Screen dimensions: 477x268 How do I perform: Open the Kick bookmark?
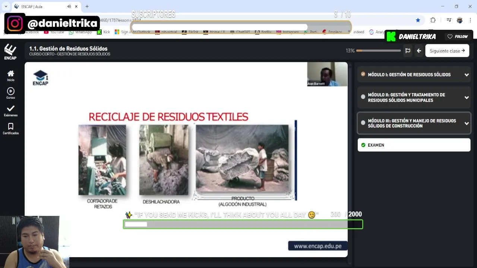click(x=104, y=32)
